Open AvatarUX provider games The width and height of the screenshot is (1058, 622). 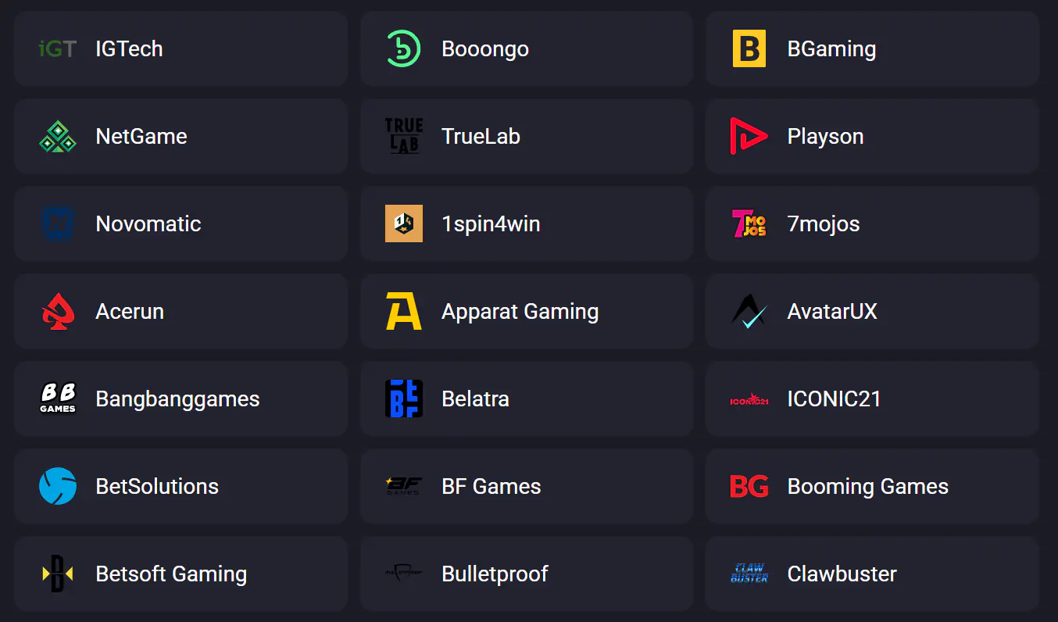click(x=872, y=312)
